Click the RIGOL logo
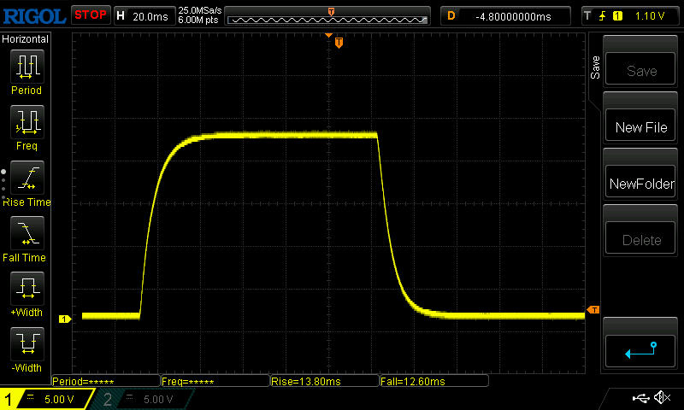Screen dimensions: 684x410 [x=34, y=16]
